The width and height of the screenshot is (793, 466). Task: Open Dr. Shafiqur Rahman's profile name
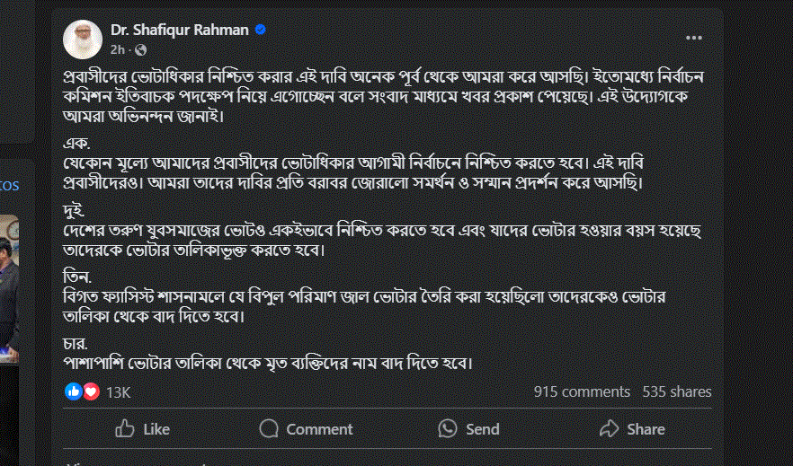click(180, 30)
